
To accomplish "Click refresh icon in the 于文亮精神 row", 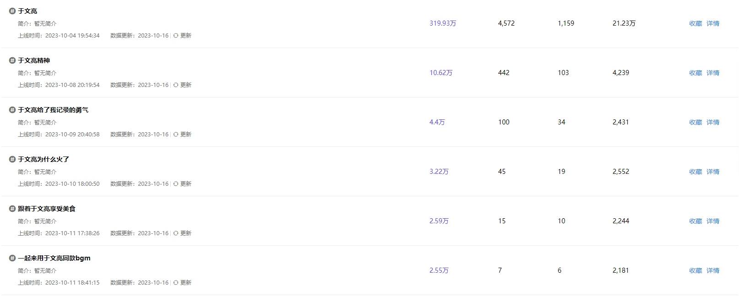I will point(176,85).
